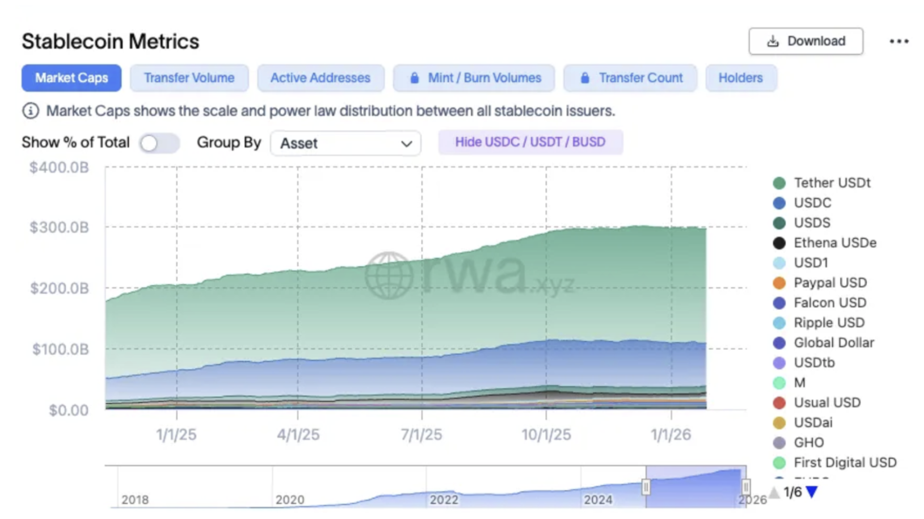The image size is (924, 519).
Task: Toggle USDC legend color dot
Action: (x=779, y=203)
